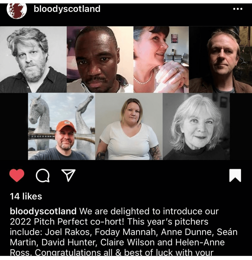Open the three-dot options menu
252x260 pixels.
coord(238,9)
